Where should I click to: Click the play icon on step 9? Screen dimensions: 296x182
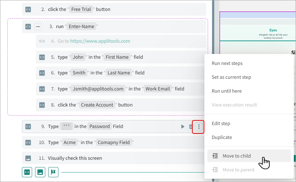click(x=183, y=127)
